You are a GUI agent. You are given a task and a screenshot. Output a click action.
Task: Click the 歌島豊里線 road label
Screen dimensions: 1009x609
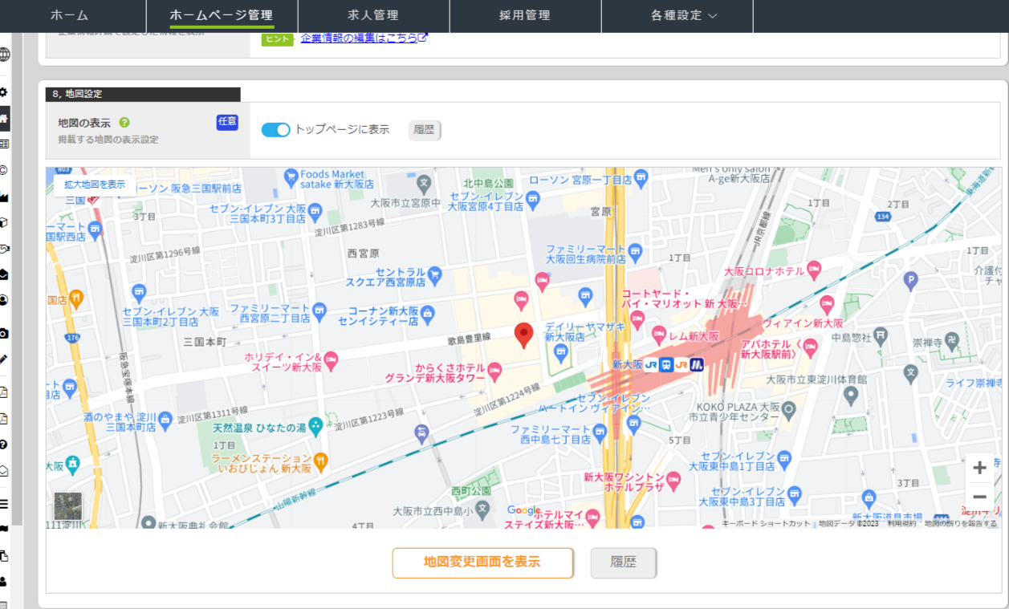[x=469, y=339]
